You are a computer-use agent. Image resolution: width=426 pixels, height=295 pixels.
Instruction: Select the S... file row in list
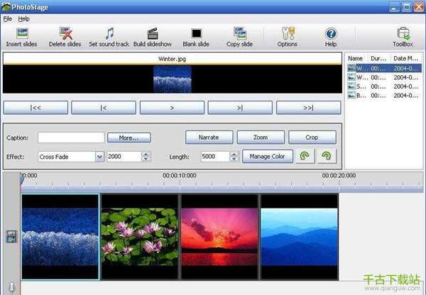[x=384, y=87]
